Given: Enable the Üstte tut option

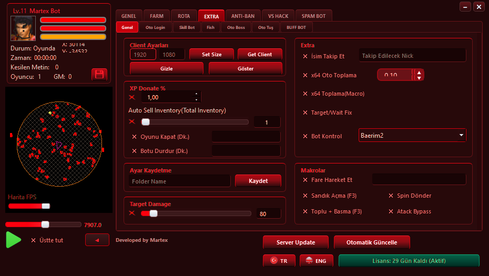Looking at the screenshot, I should click(33, 240).
